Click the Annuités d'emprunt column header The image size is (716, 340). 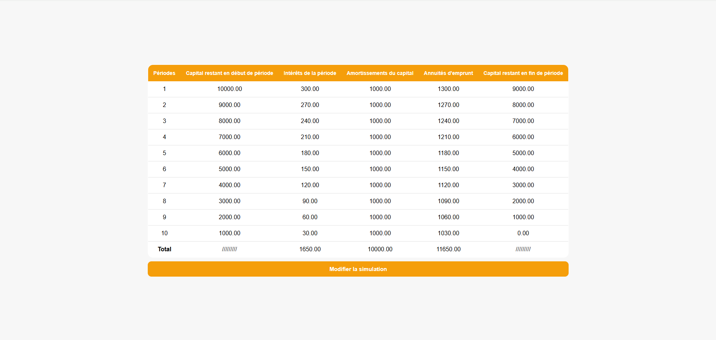point(448,73)
